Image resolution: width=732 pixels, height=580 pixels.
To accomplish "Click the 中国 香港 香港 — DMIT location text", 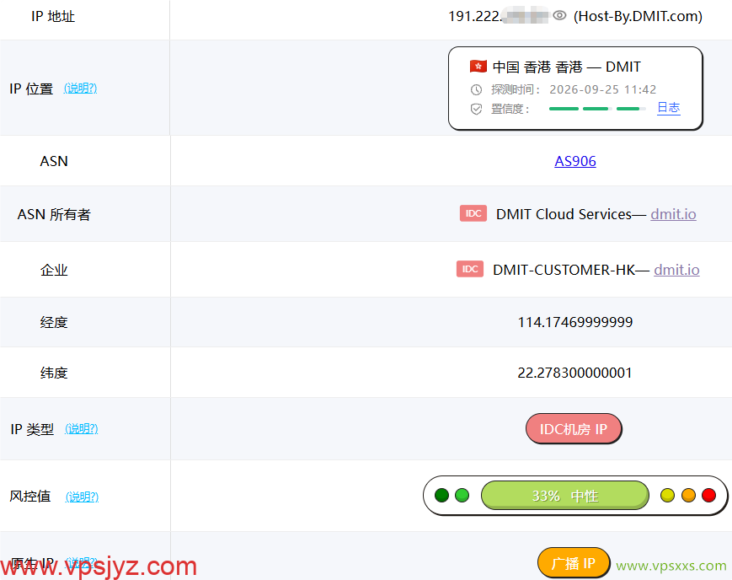I will pyautogui.click(x=566, y=67).
